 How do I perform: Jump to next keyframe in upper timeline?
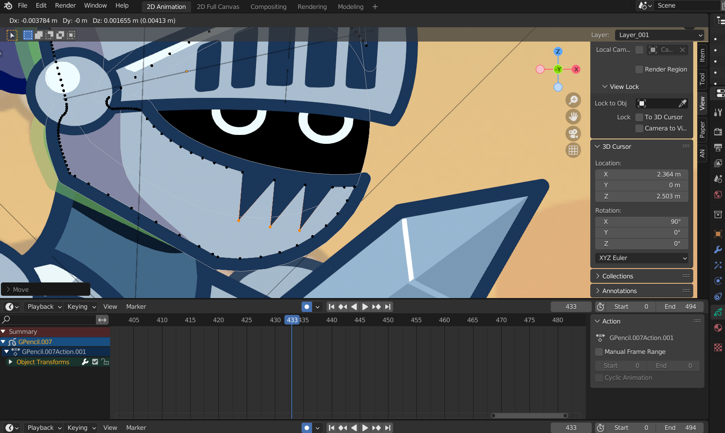tap(376, 307)
